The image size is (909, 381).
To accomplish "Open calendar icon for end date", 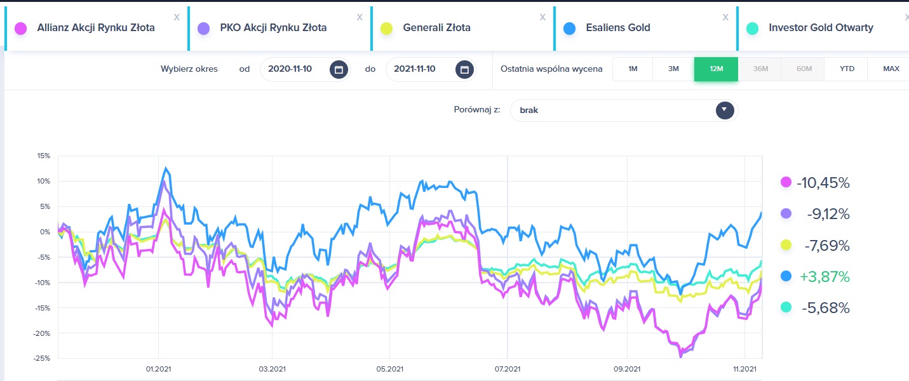I will coord(464,69).
